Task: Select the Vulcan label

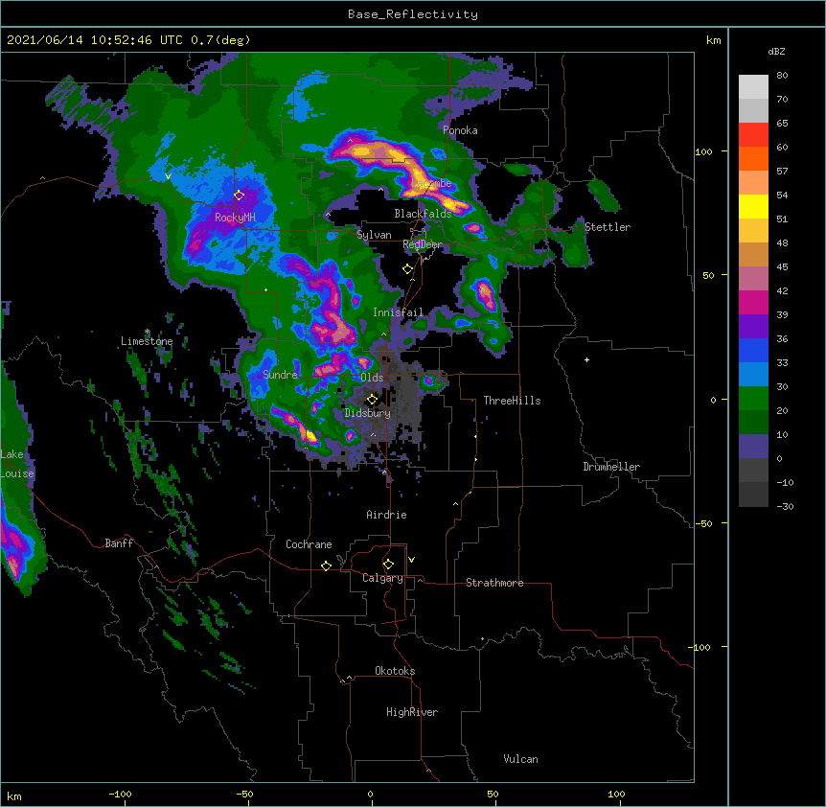Action: [520, 759]
